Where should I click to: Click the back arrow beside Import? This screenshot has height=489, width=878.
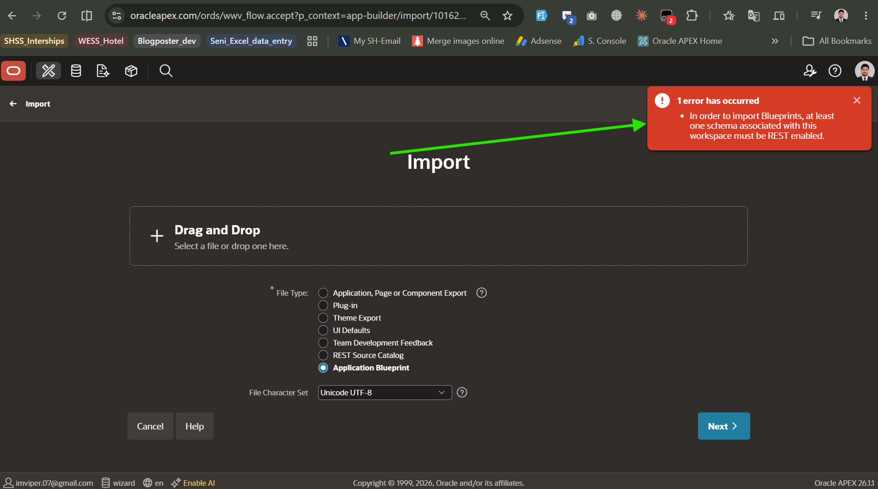coord(13,104)
